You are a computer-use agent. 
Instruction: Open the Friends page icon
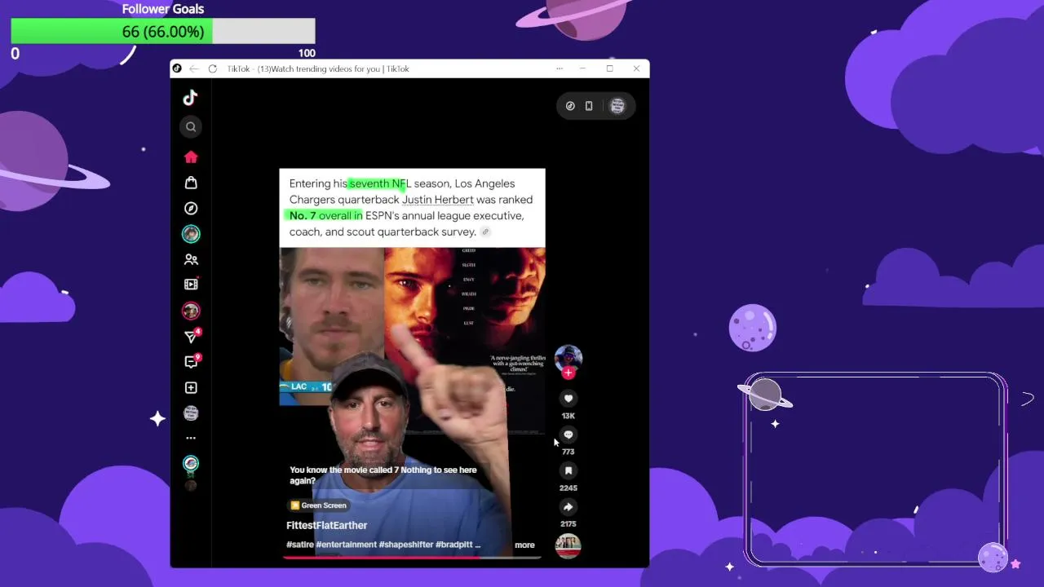[191, 259]
